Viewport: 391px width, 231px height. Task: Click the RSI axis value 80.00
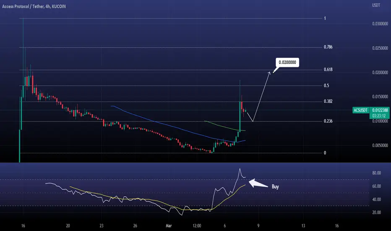coord(377,173)
